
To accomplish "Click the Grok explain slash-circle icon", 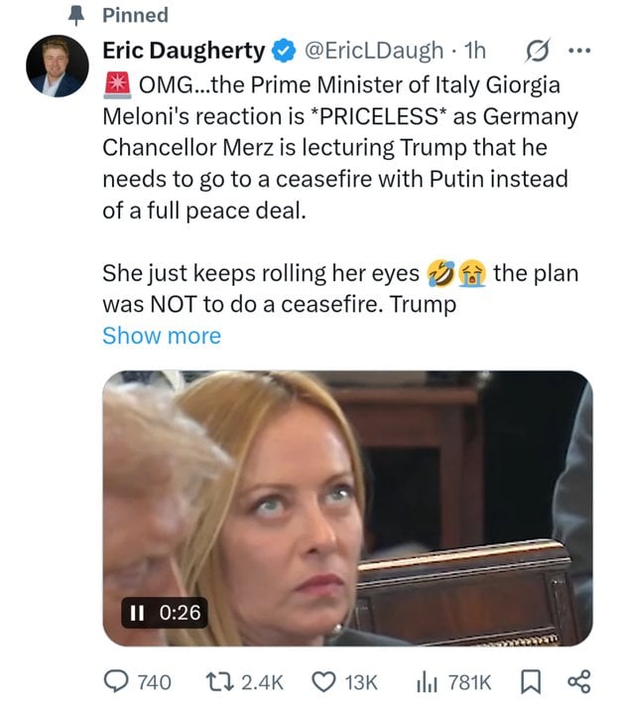I will click(x=538, y=51).
